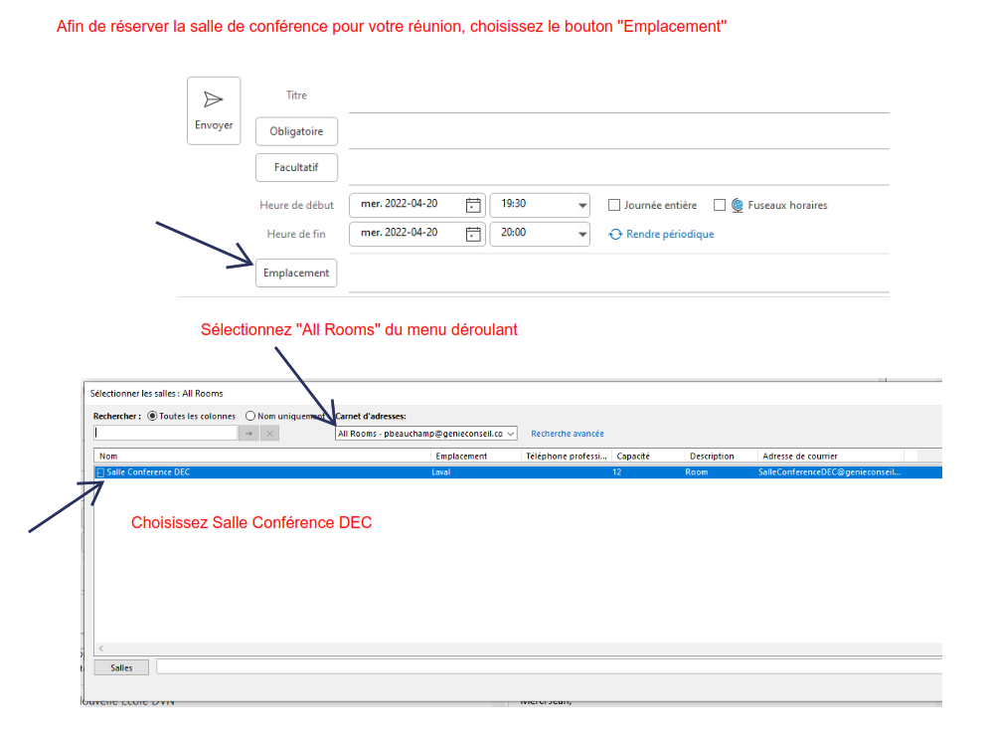
Task: Click the Facultatif recipients field
Action: click(619, 171)
